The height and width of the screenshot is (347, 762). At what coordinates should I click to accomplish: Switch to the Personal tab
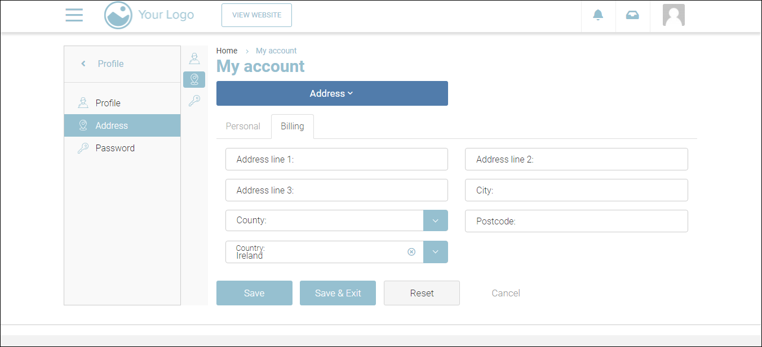[x=243, y=126]
